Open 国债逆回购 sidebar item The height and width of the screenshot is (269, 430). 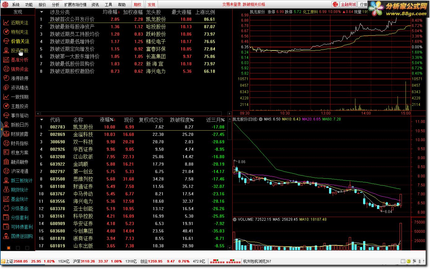18,236
